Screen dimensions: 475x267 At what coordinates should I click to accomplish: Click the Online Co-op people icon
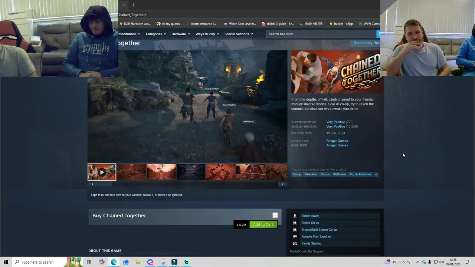[x=295, y=223]
